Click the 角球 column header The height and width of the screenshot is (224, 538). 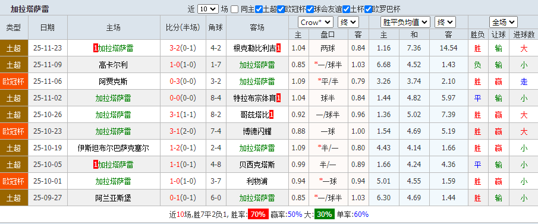[215, 27]
